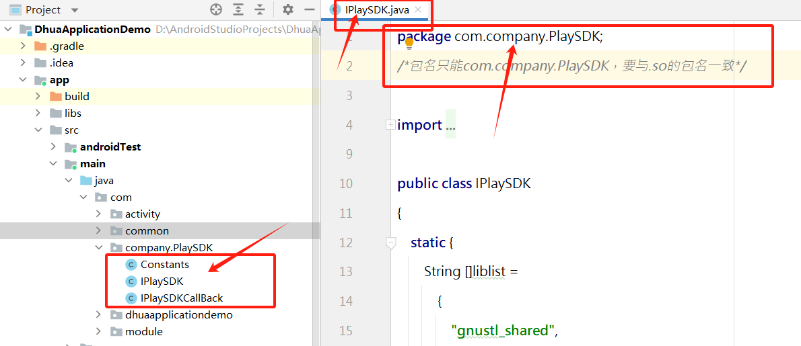Screen dimensions: 801x346
Task: Expand the .idea folder
Action: point(23,62)
